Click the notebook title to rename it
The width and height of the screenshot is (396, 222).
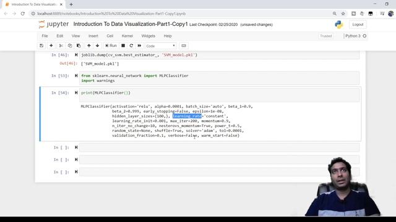pos(131,24)
